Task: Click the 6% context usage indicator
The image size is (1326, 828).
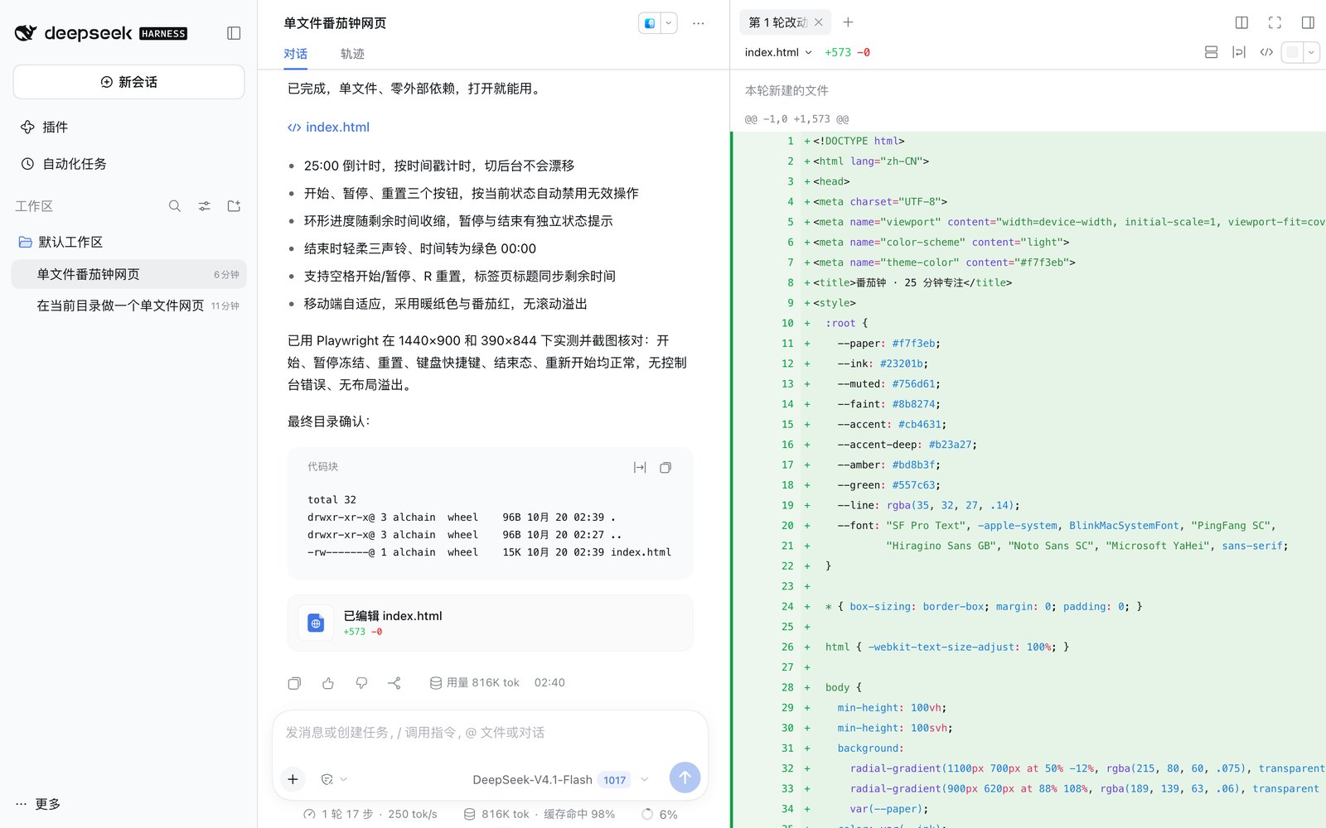Action: coord(659,814)
